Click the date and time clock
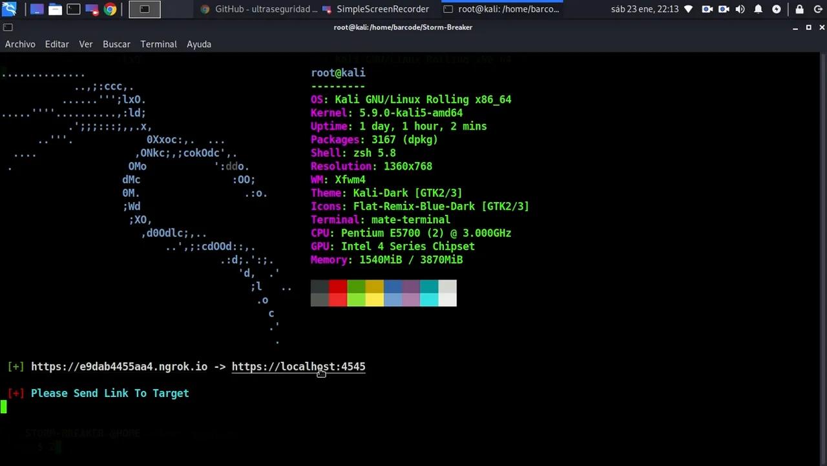This screenshot has width=827, height=466. tap(645, 9)
